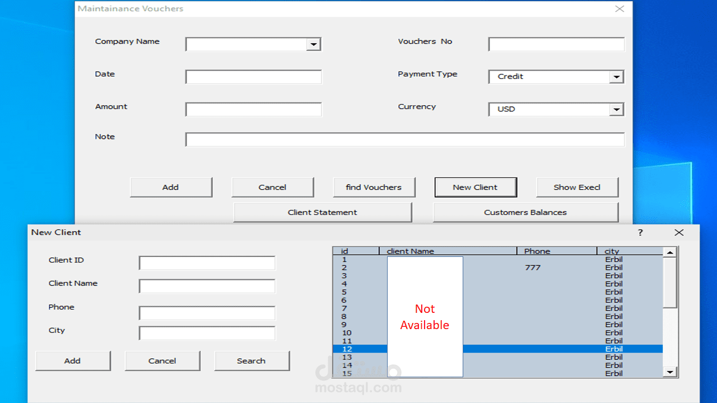Click Add in New Client dialog
This screenshot has width=717, height=403.
click(73, 361)
